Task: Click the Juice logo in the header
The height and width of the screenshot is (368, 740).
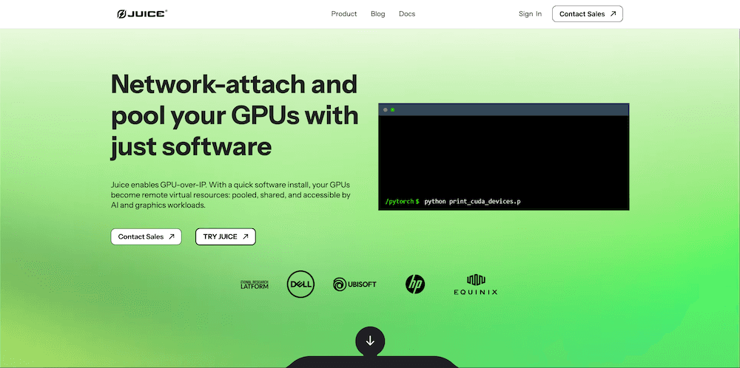Action: point(142,14)
